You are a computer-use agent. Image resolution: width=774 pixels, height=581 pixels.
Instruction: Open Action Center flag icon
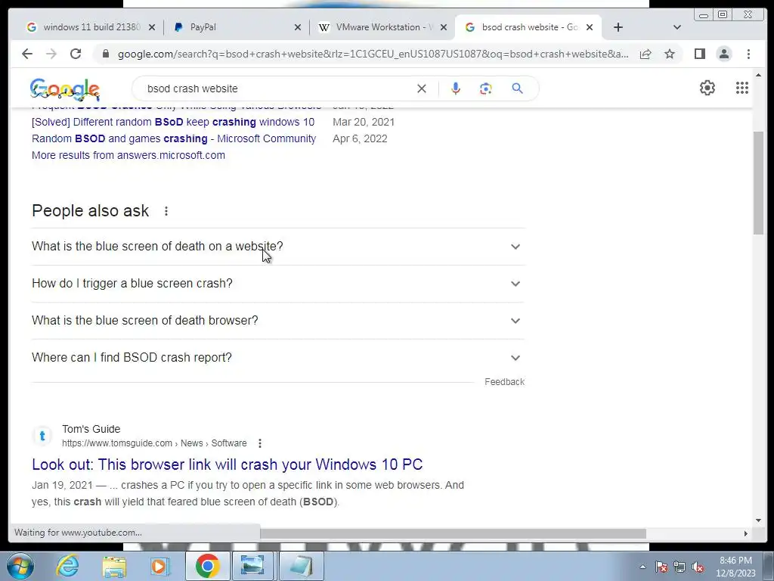[661, 567]
